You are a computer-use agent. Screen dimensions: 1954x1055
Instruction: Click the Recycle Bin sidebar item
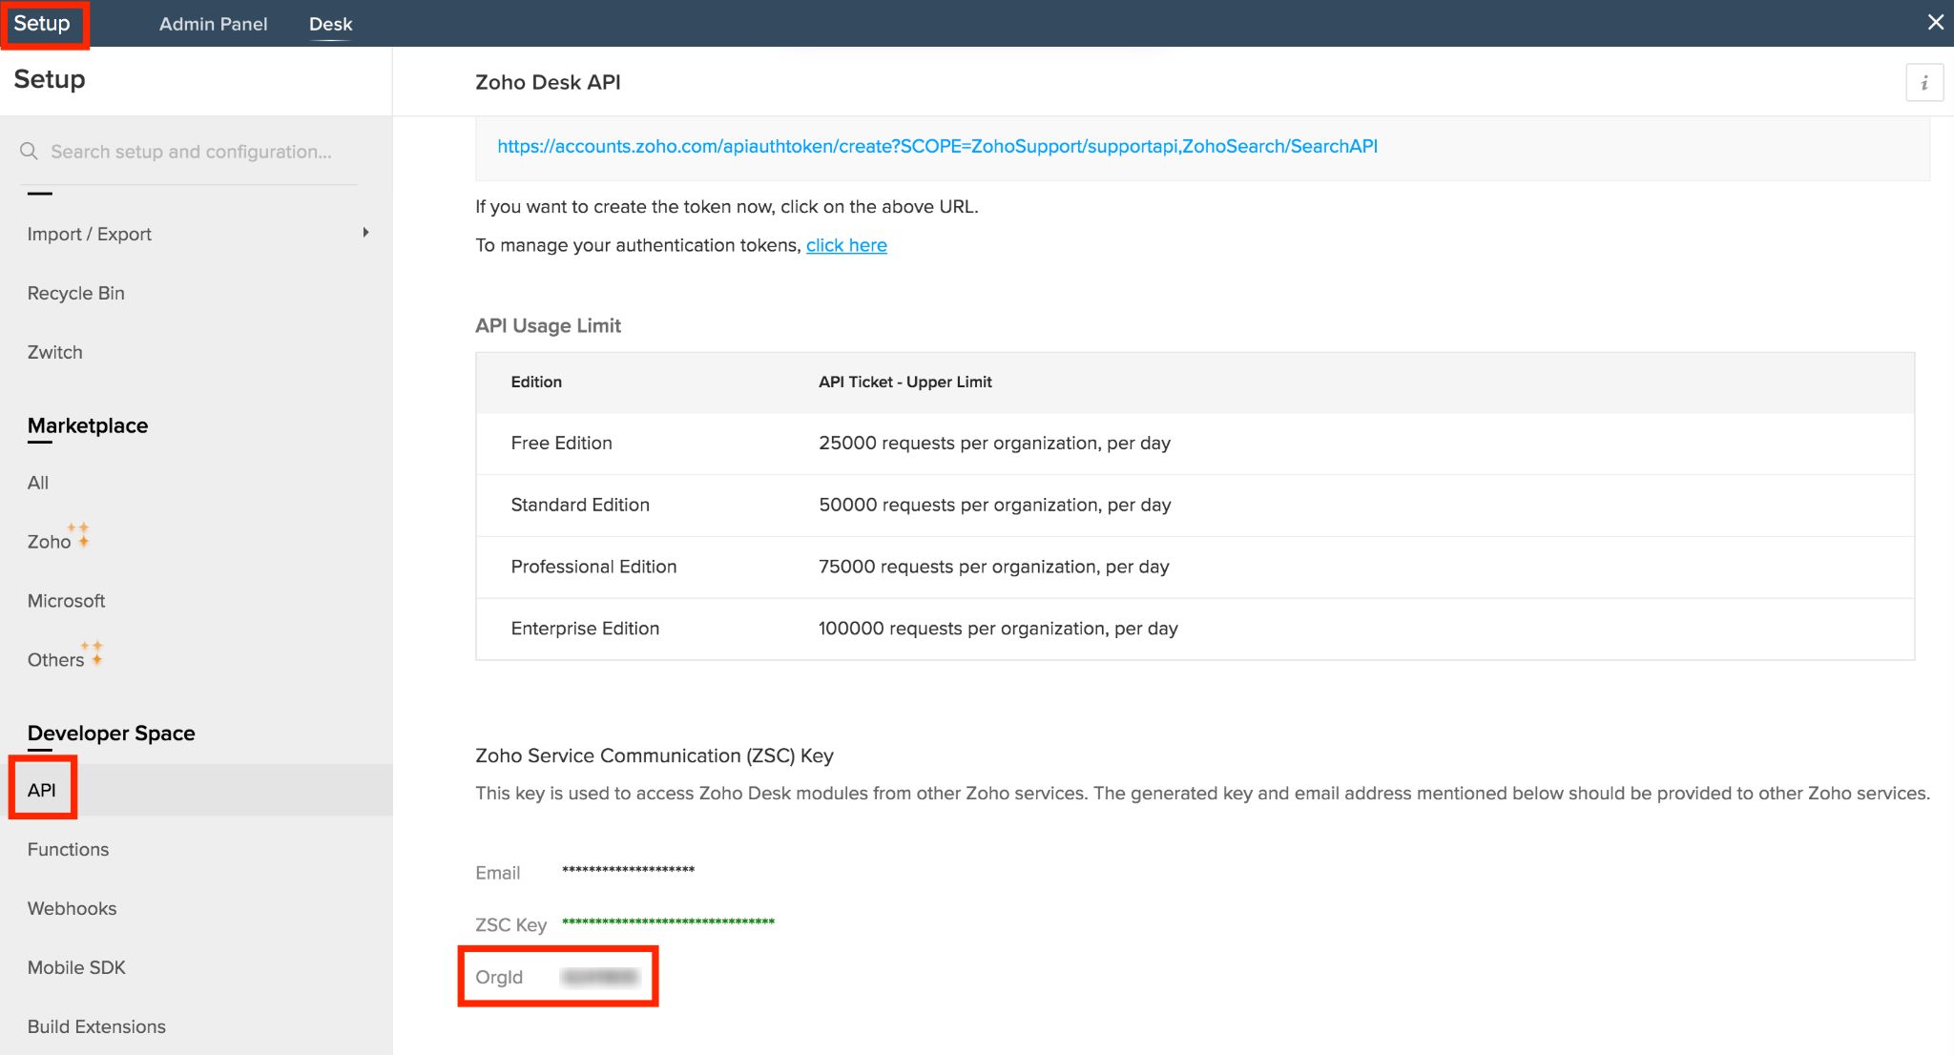point(76,292)
